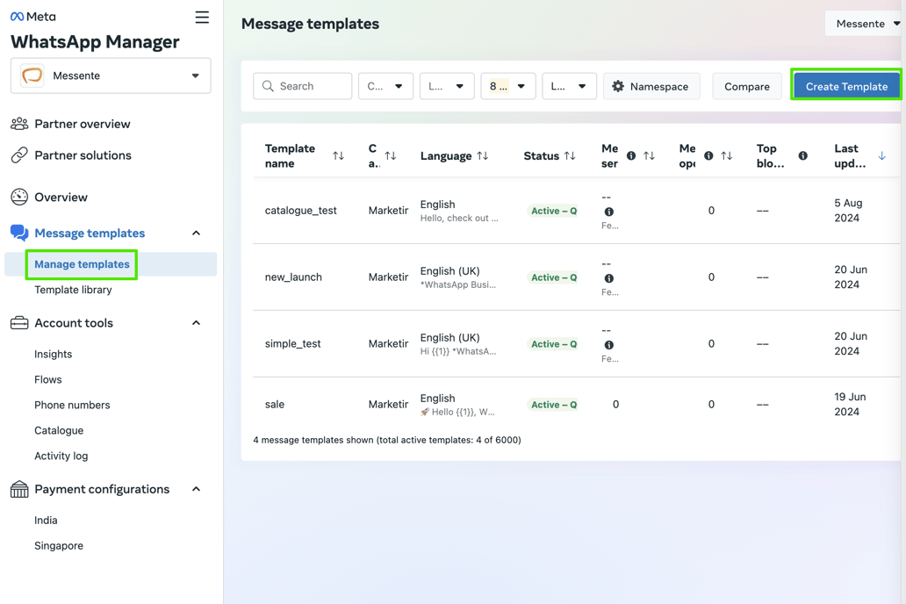Click English (UK) in new_launch row
The width and height of the screenshot is (906, 604).
[x=449, y=270]
